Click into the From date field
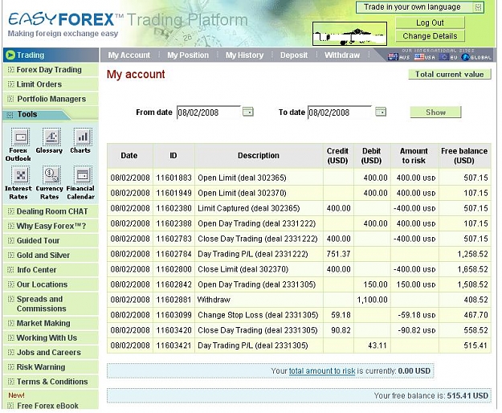This screenshot has width=502, height=413. pyautogui.click(x=208, y=112)
